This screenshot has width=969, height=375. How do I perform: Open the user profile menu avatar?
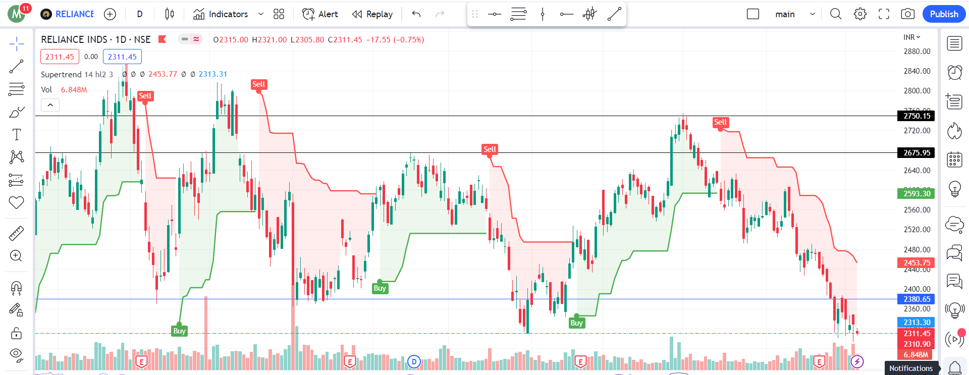click(x=17, y=14)
